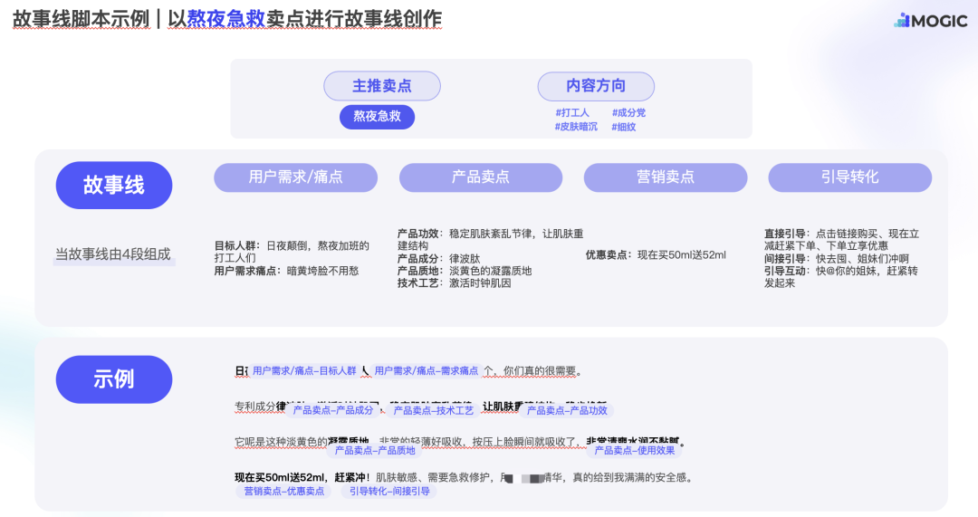
Task: Click the 技术工艺：激活时钟肌因 line
Action: [454, 283]
